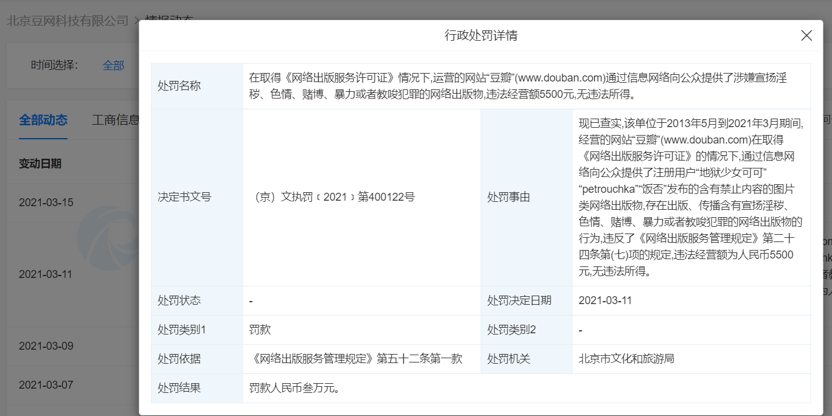The image size is (832, 416).
Task: Select the 2021-03-11 row in background list
Action: click(46, 274)
